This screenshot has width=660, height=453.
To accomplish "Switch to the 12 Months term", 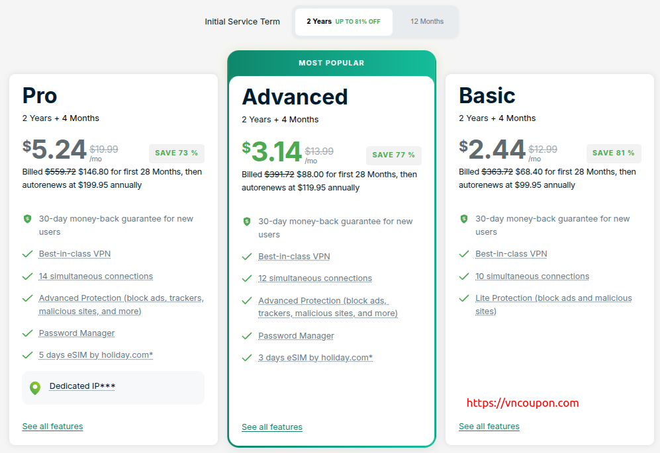I will click(x=427, y=22).
